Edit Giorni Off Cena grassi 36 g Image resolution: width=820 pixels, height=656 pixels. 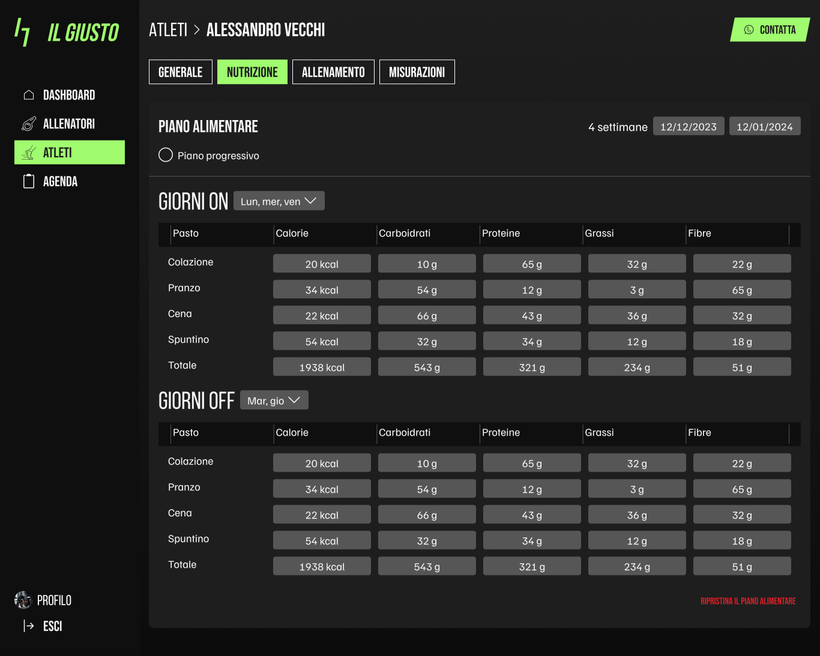click(x=637, y=514)
